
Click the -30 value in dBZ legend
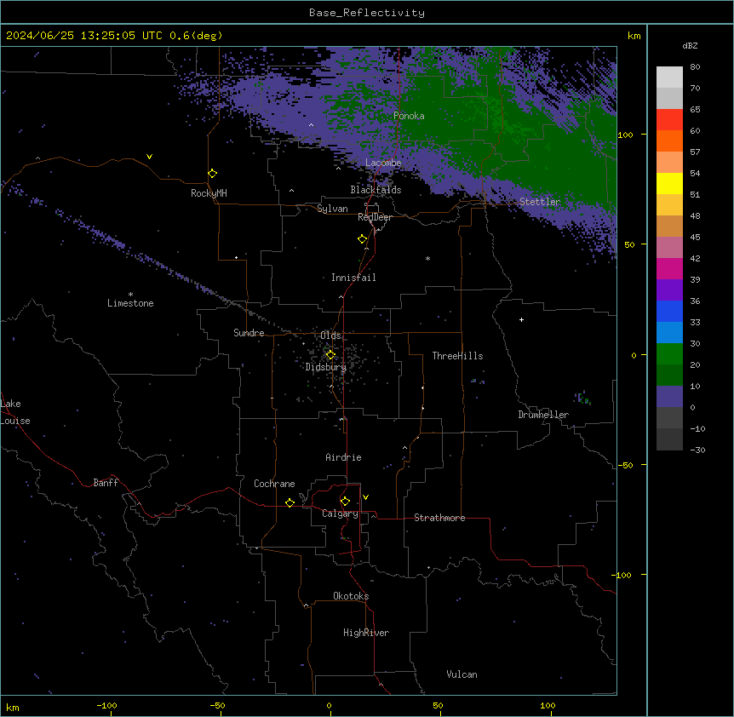pos(698,450)
